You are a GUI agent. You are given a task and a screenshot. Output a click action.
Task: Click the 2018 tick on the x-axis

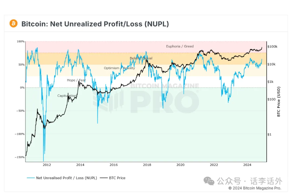tap(147, 165)
